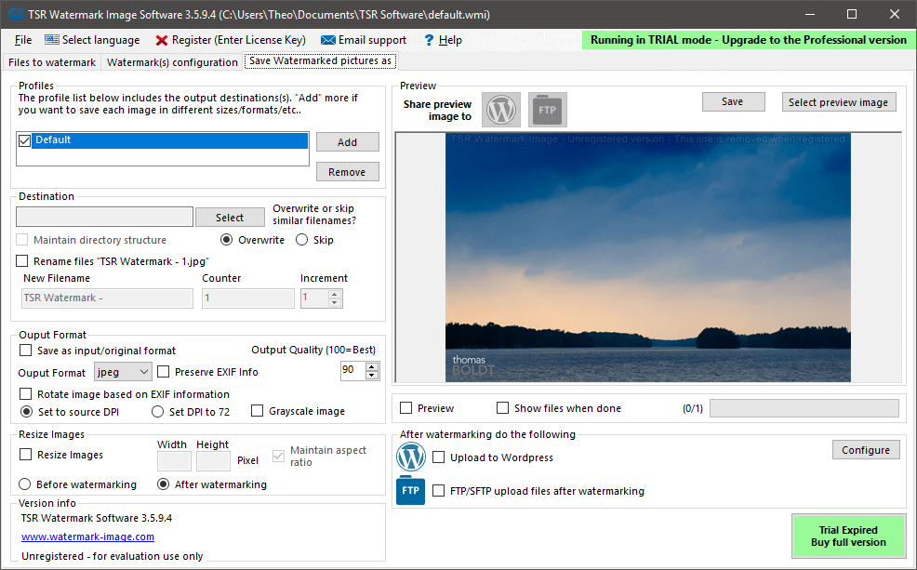
Task: Toggle Grayscale image checkbox
Action: pyautogui.click(x=258, y=411)
